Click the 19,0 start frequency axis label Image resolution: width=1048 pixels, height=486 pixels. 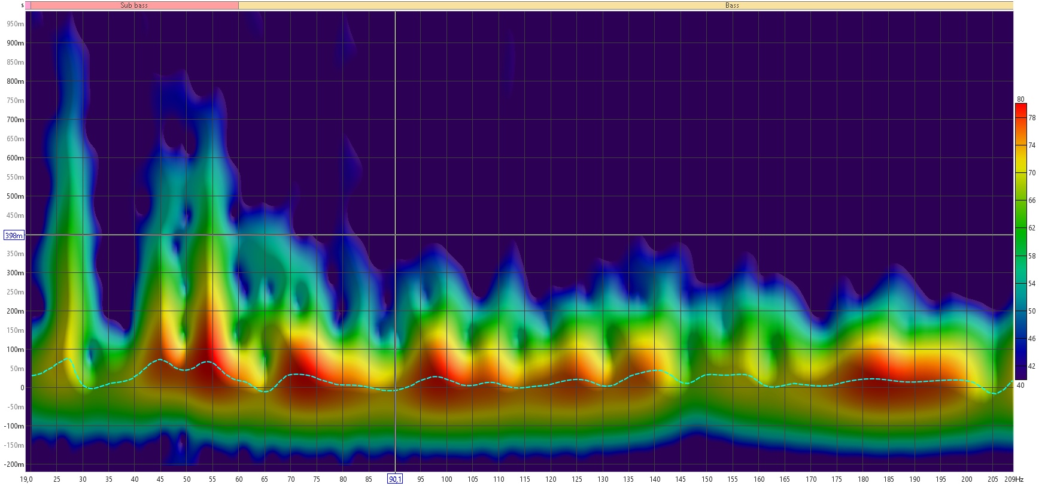point(26,479)
